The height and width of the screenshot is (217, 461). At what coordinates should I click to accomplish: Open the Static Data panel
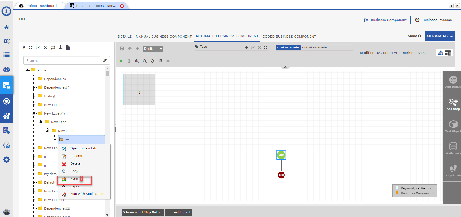click(x=452, y=148)
